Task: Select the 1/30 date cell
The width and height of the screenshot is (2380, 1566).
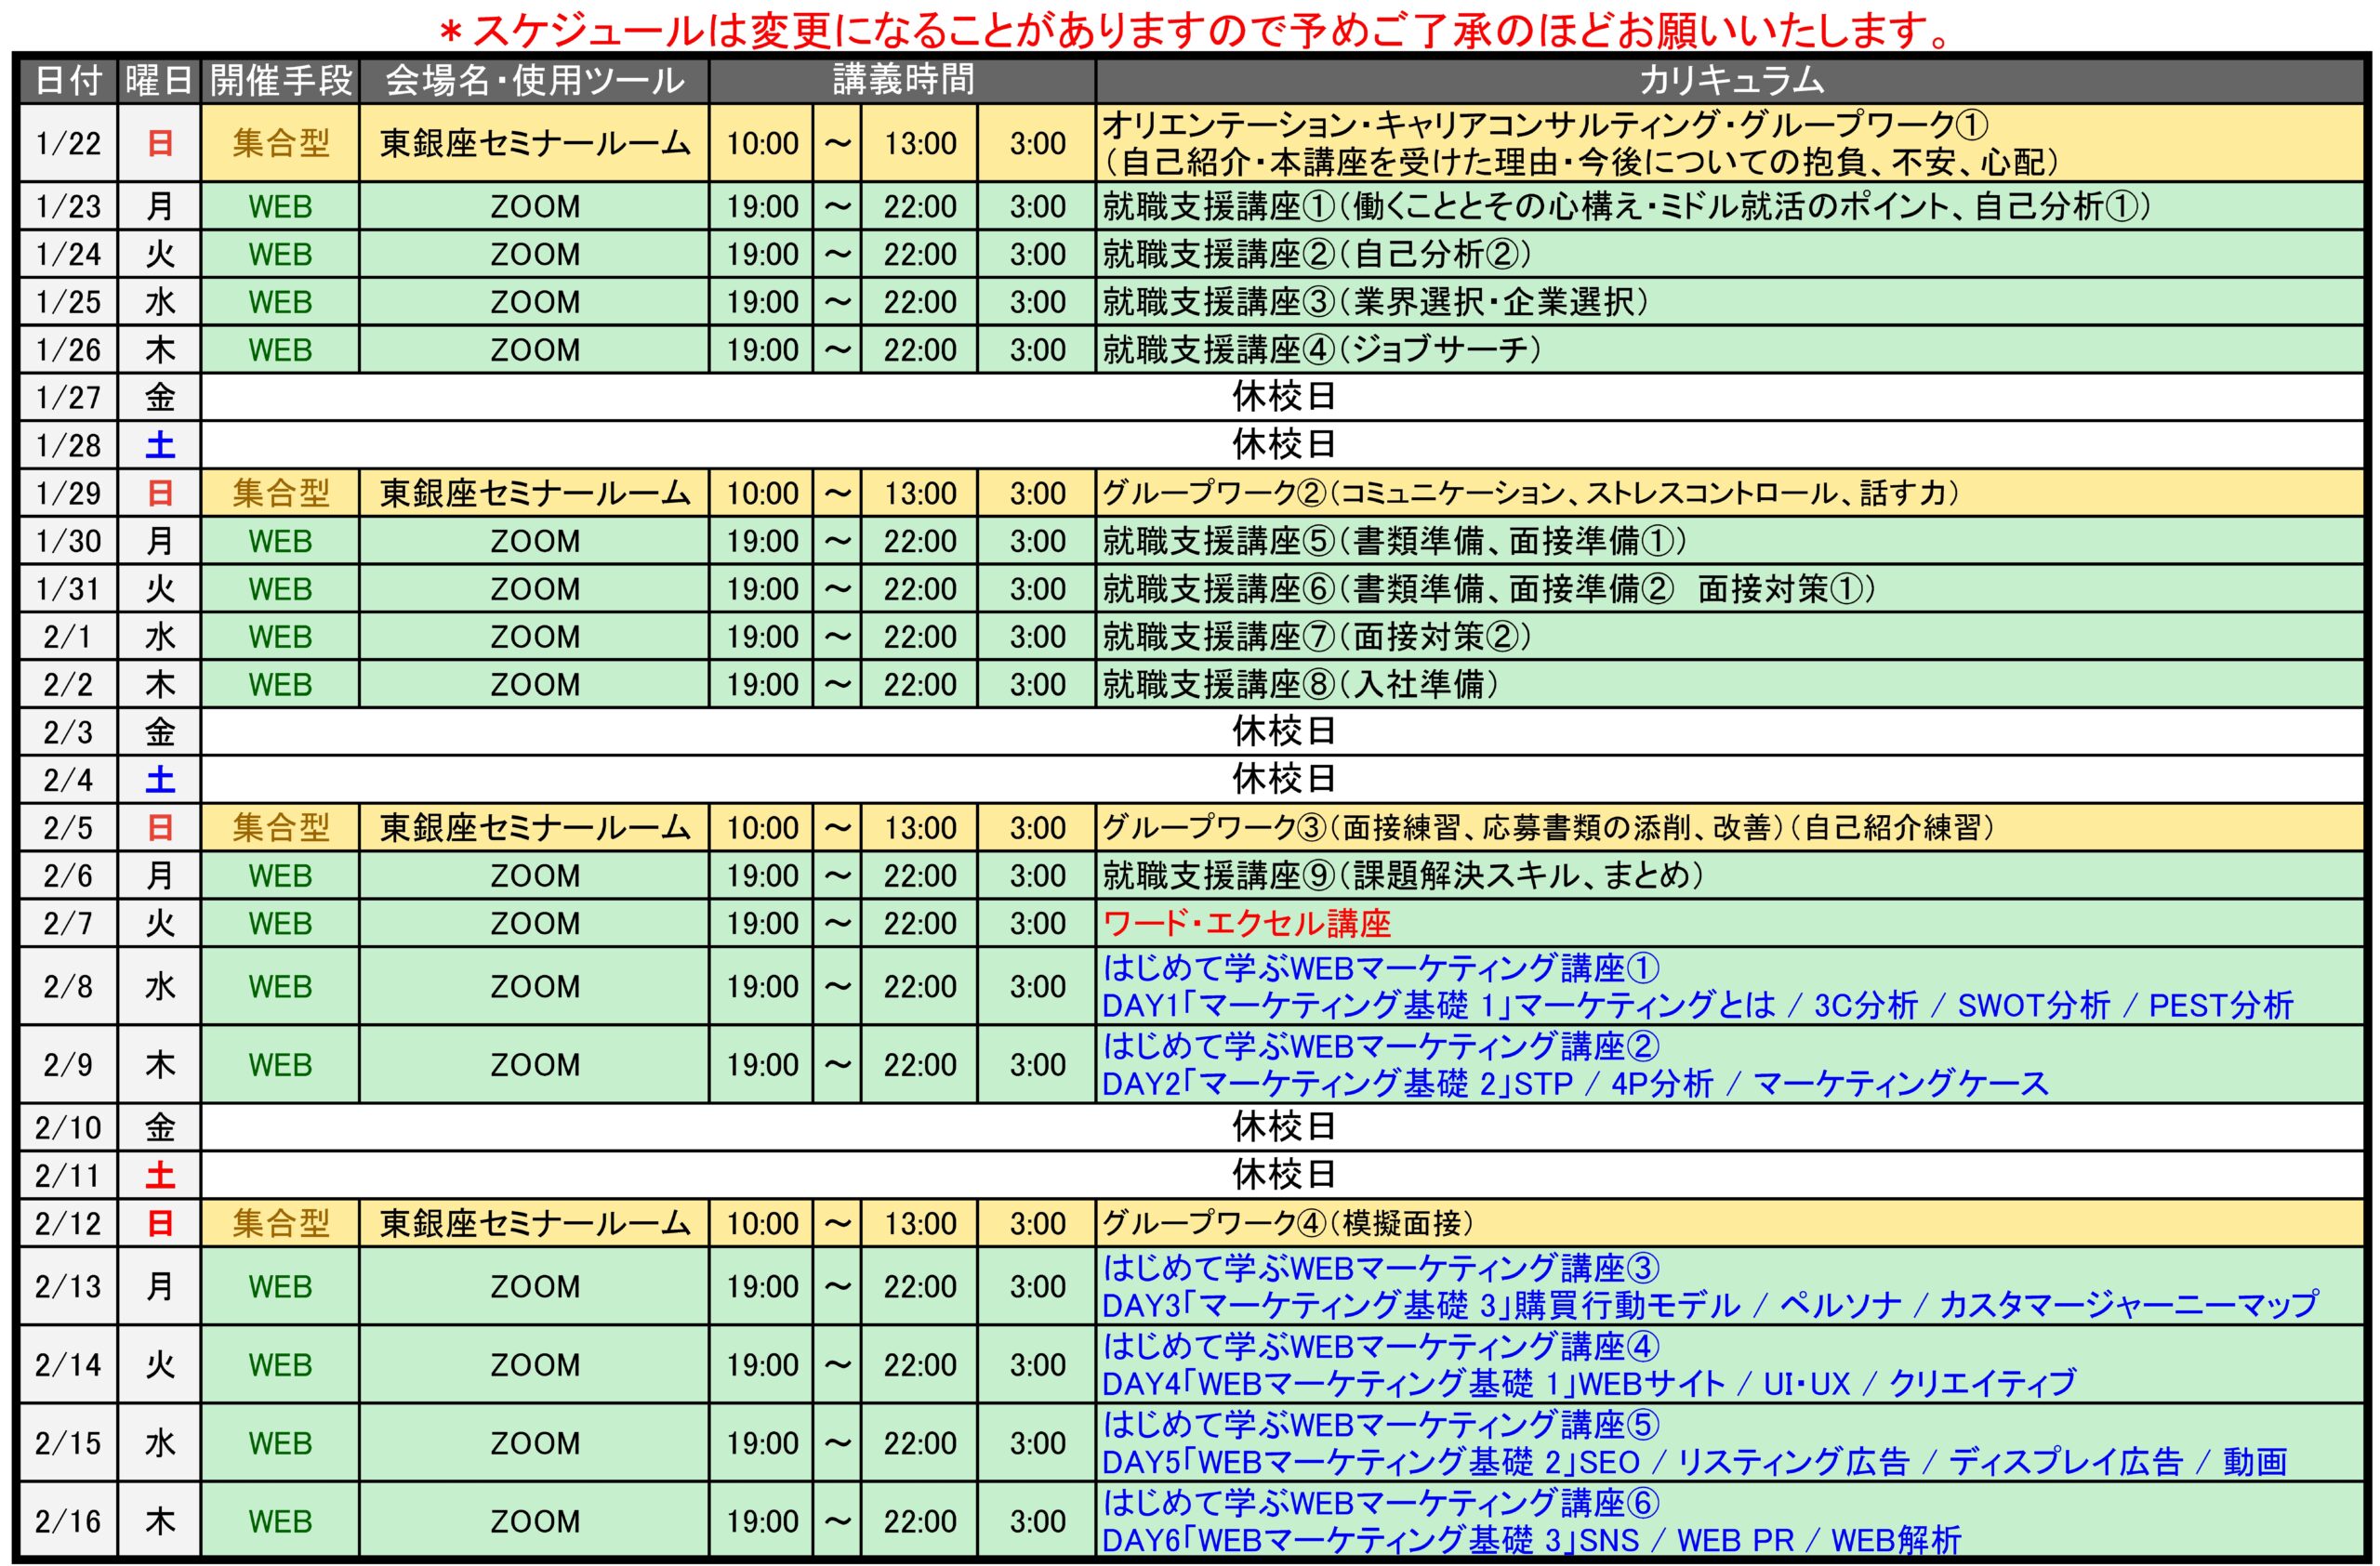Action: click(x=69, y=541)
